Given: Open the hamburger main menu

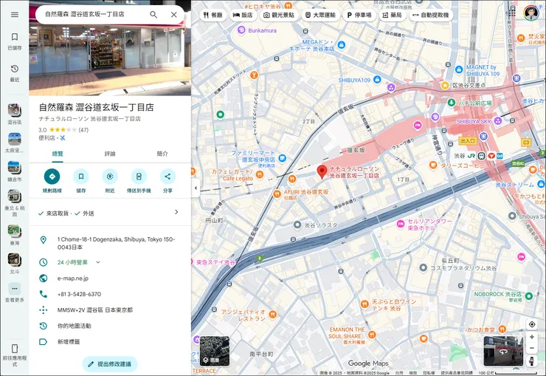Looking at the screenshot, I should point(15,15).
